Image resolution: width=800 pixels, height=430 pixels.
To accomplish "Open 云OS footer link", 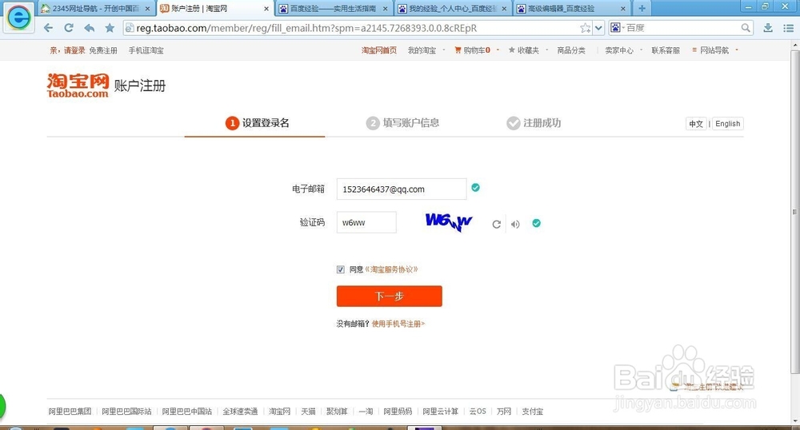I will pos(478,411).
